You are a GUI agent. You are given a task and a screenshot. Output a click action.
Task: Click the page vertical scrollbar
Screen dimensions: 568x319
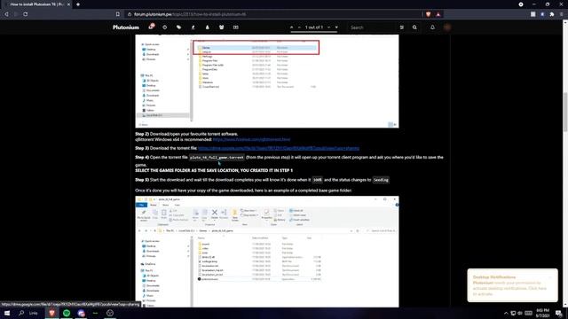[x=565, y=113]
